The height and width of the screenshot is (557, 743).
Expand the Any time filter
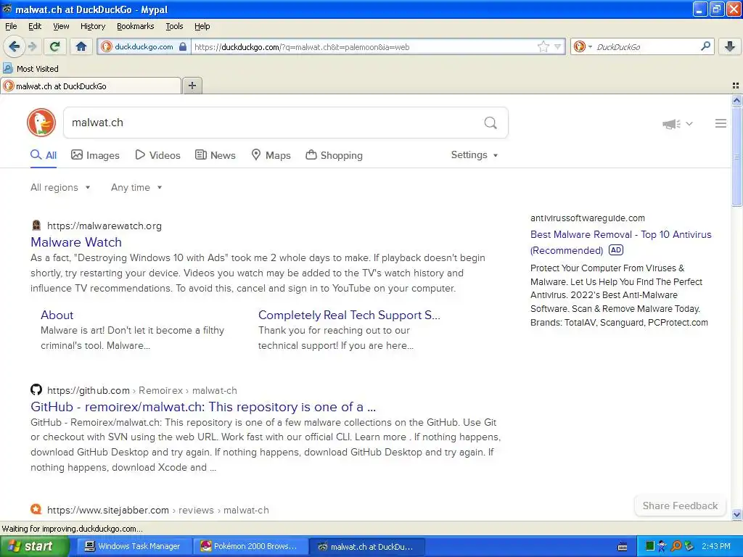(136, 188)
